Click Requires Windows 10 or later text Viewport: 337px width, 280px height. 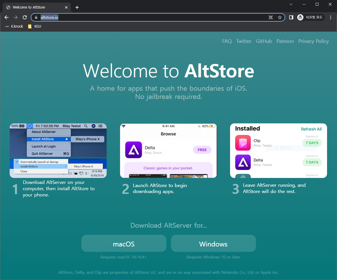(x=213, y=257)
